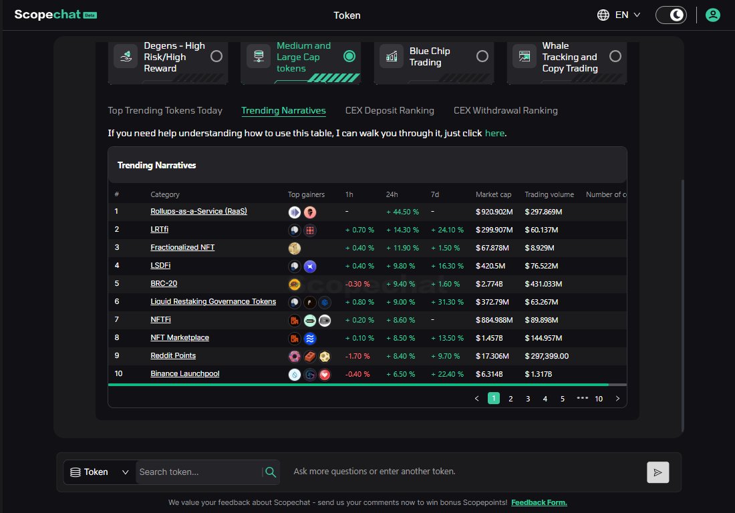Jump ahead with pagination ellipsis
Viewport: 735px width, 513px height.
[x=582, y=397]
